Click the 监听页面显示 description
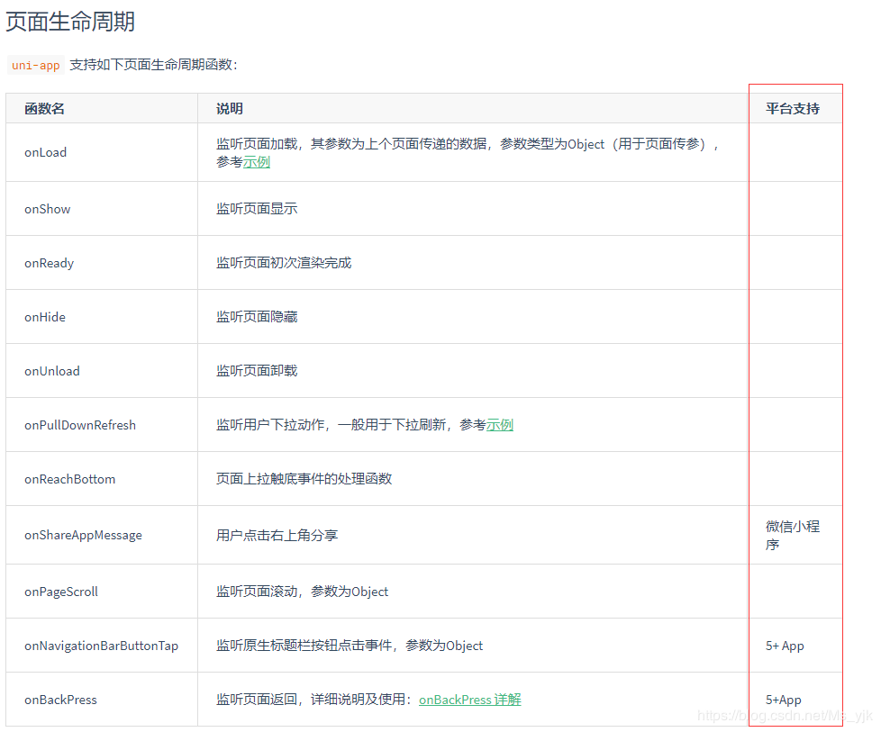This screenshot has height=732, width=881. click(257, 208)
